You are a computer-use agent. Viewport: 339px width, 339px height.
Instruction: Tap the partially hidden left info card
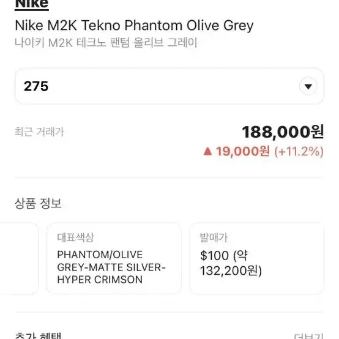pyautogui.click(x=19, y=258)
